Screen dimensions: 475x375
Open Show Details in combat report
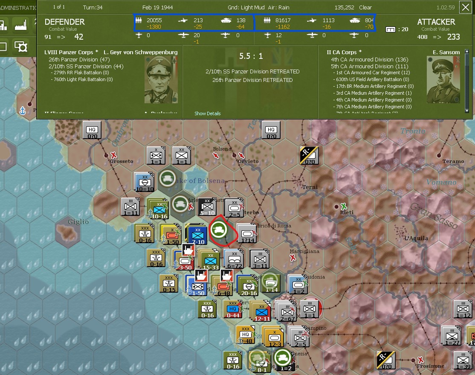208,113
